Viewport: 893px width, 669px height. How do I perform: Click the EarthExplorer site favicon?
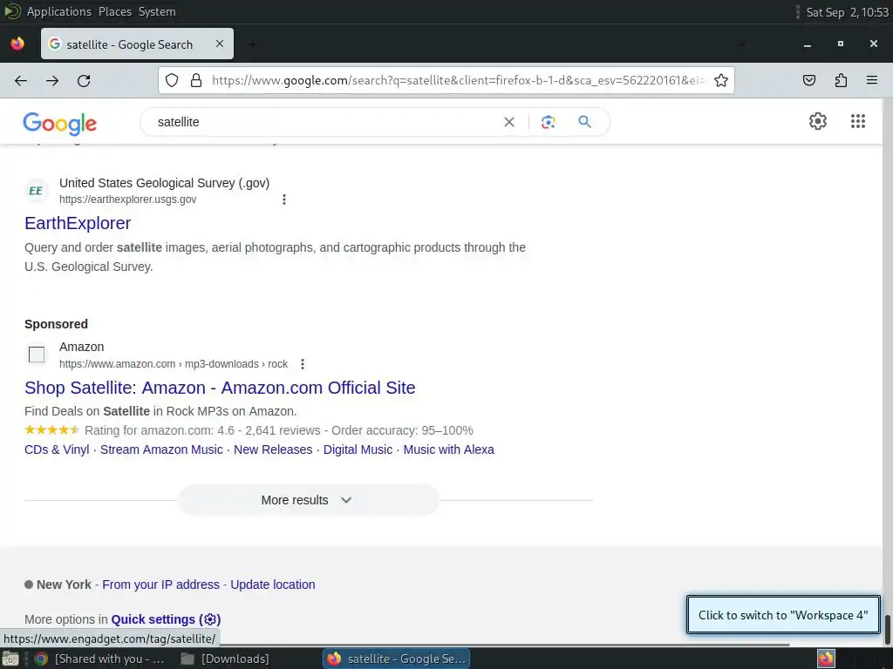pos(36,191)
